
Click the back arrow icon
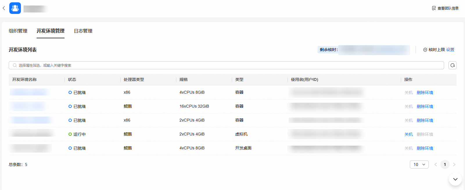pyautogui.click(x=4, y=8)
